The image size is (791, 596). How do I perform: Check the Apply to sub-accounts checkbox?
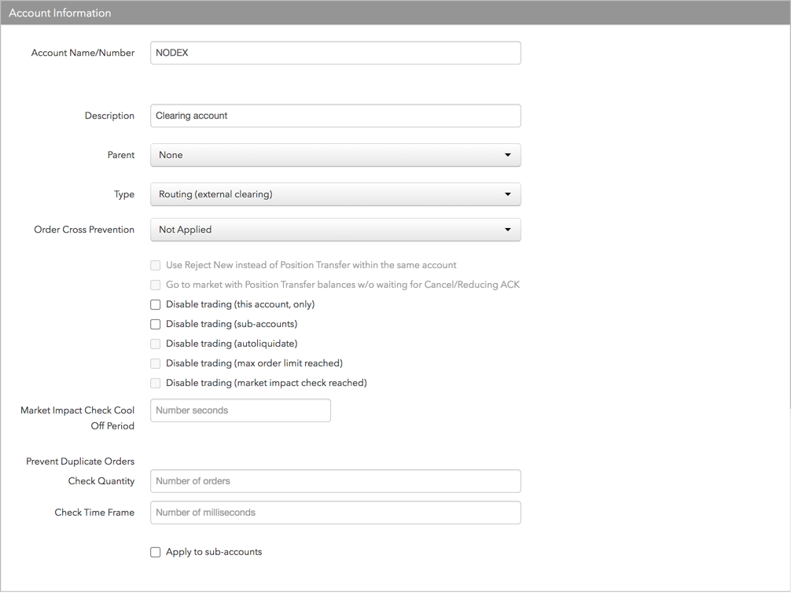tap(156, 552)
